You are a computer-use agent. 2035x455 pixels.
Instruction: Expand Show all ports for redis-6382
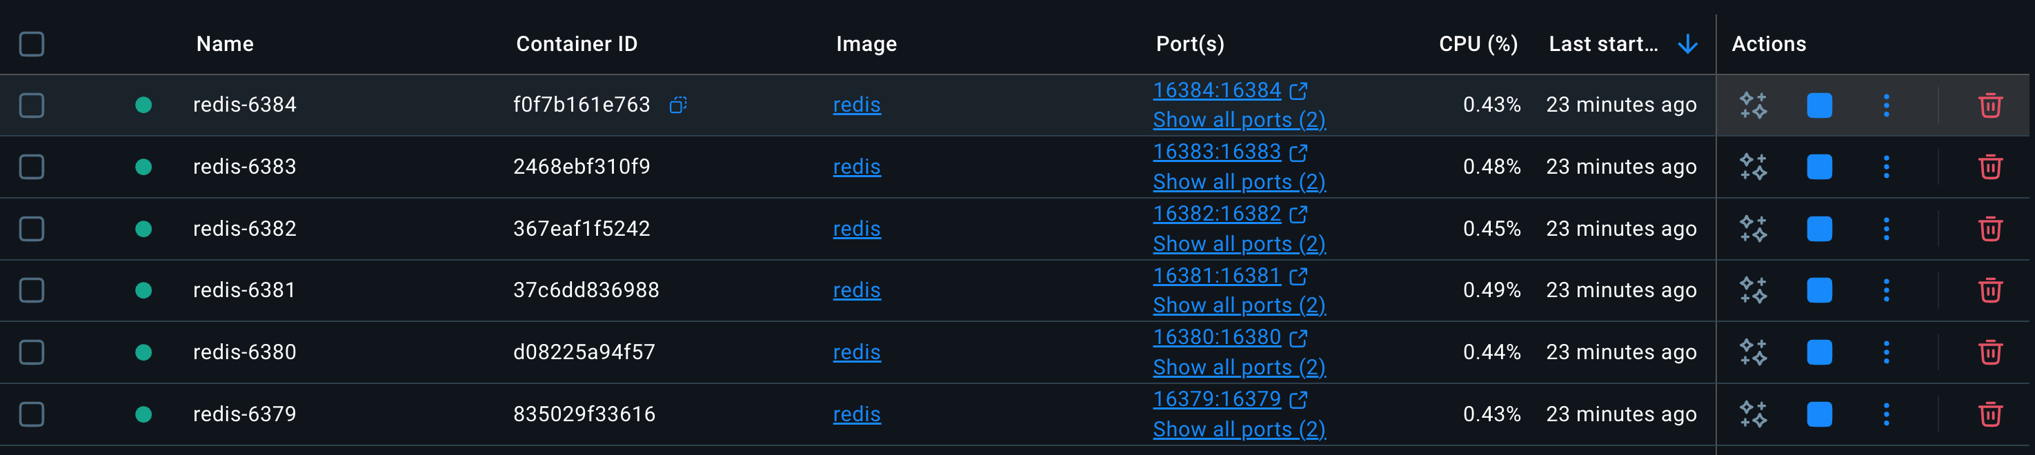pos(1239,244)
